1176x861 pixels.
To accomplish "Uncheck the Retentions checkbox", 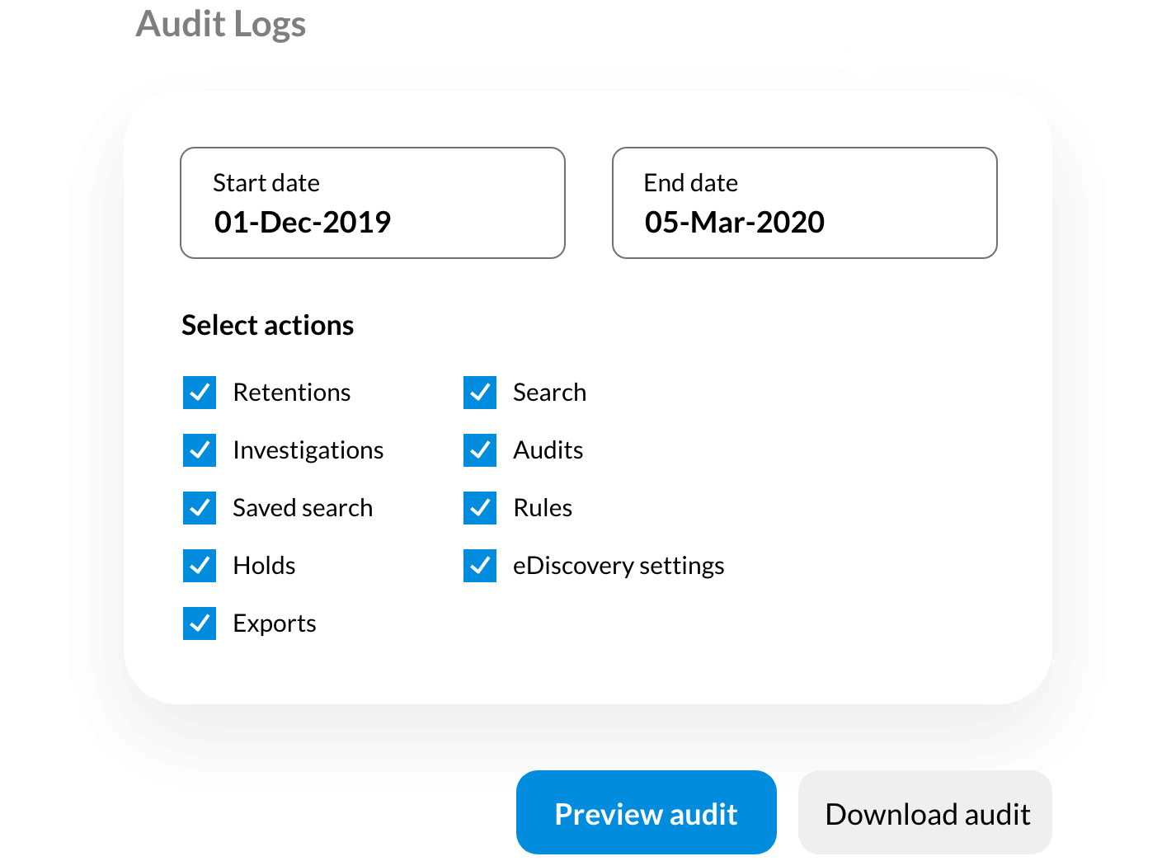I will pyautogui.click(x=200, y=393).
